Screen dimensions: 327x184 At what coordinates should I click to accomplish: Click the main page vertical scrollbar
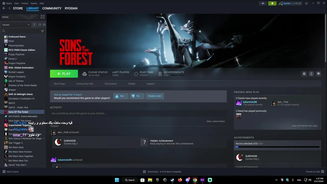coord(326,38)
